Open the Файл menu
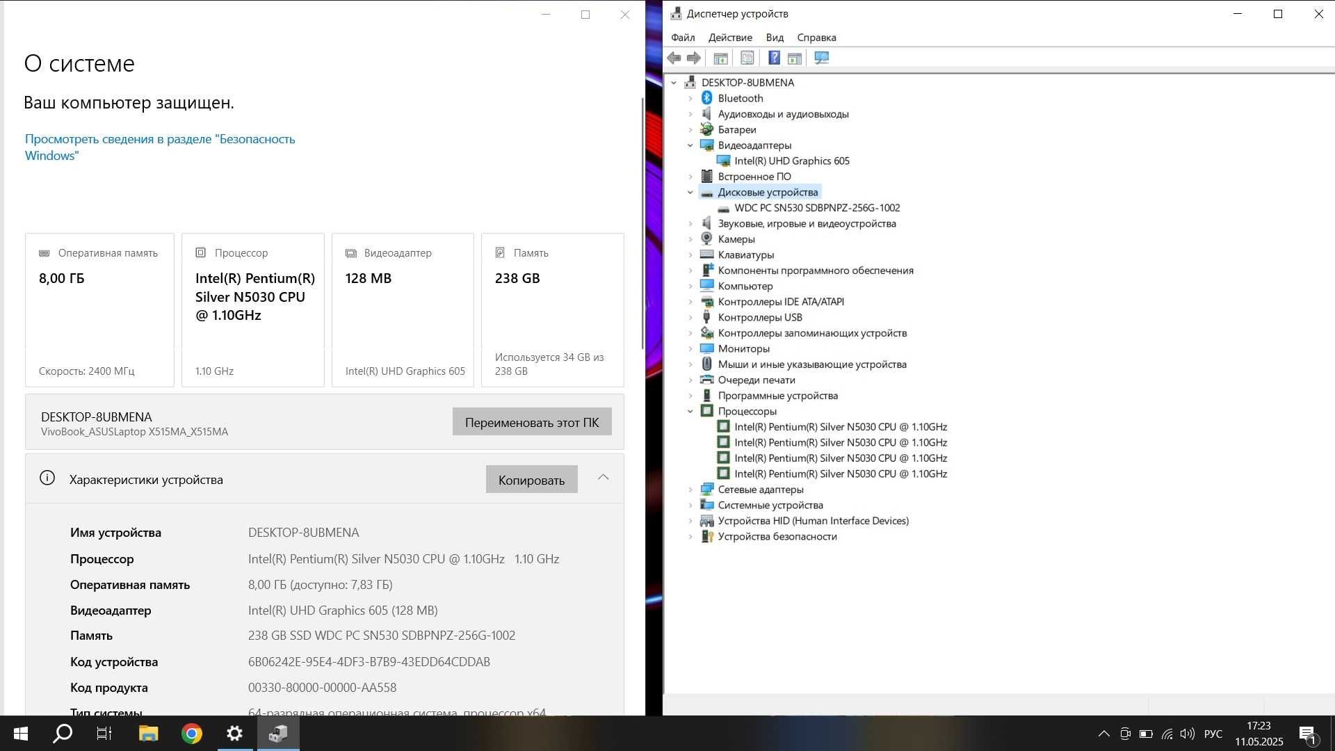This screenshot has width=1335, height=751. tap(683, 38)
